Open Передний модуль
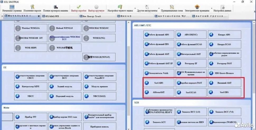Screen dimensions: 256x130 [65, 96]
